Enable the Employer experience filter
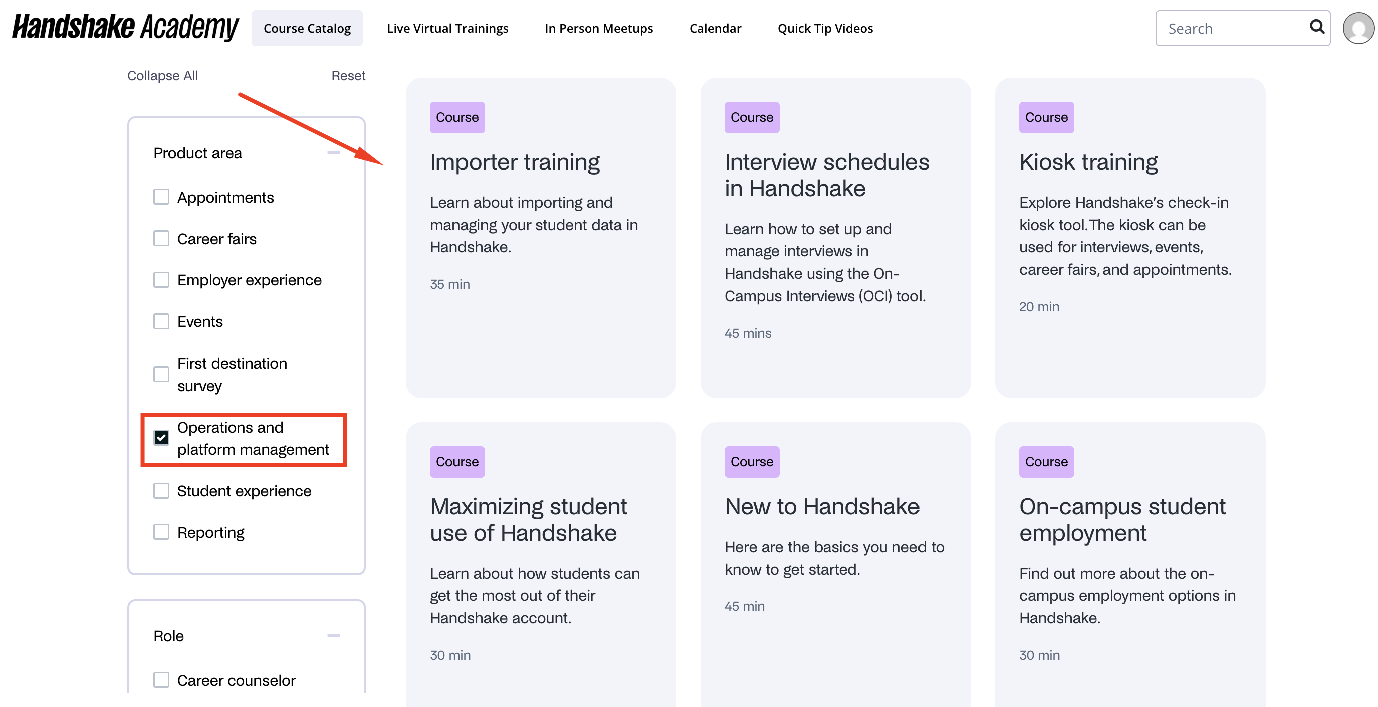Screen dimensions: 1378x707 pyautogui.click(x=161, y=280)
